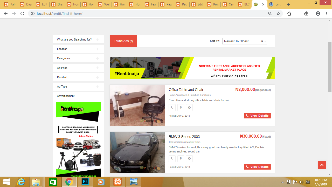Click gear icon on Office Table ad
The width and height of the screenshot is (332, 187).
click(189, 108)
